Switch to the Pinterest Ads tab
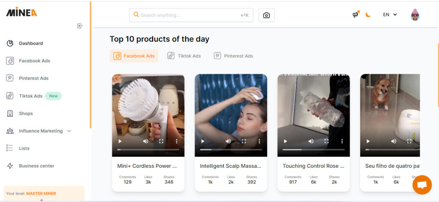This screenshot has height=202, width=439. coord(234,56)
